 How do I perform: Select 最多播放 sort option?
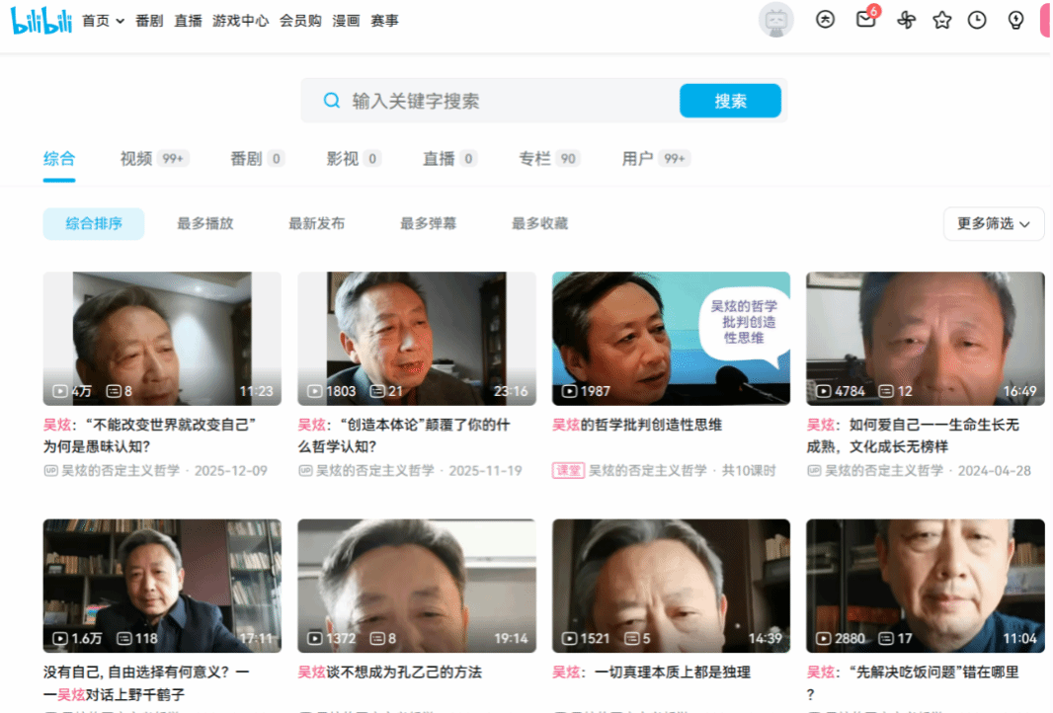click(x=205, y=224)
